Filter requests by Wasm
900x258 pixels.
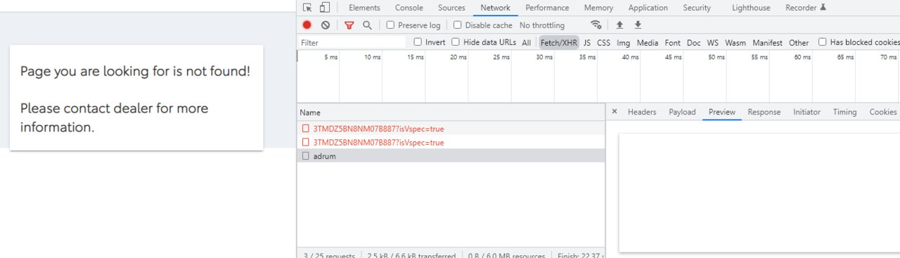[735, 43]
